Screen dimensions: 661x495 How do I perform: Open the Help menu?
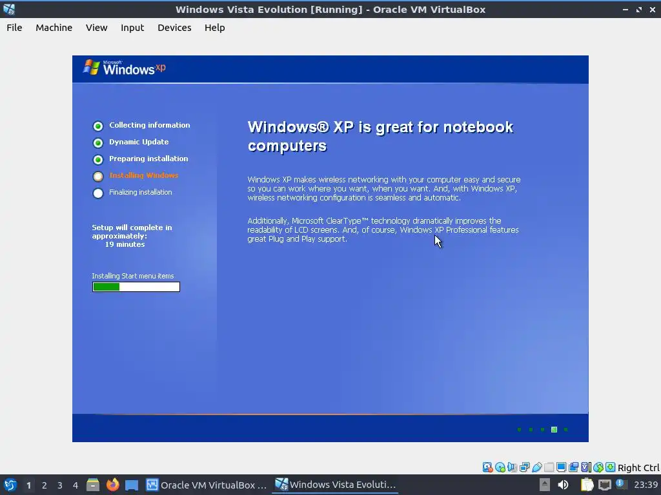pyautogui.click(x=214, y=28)
